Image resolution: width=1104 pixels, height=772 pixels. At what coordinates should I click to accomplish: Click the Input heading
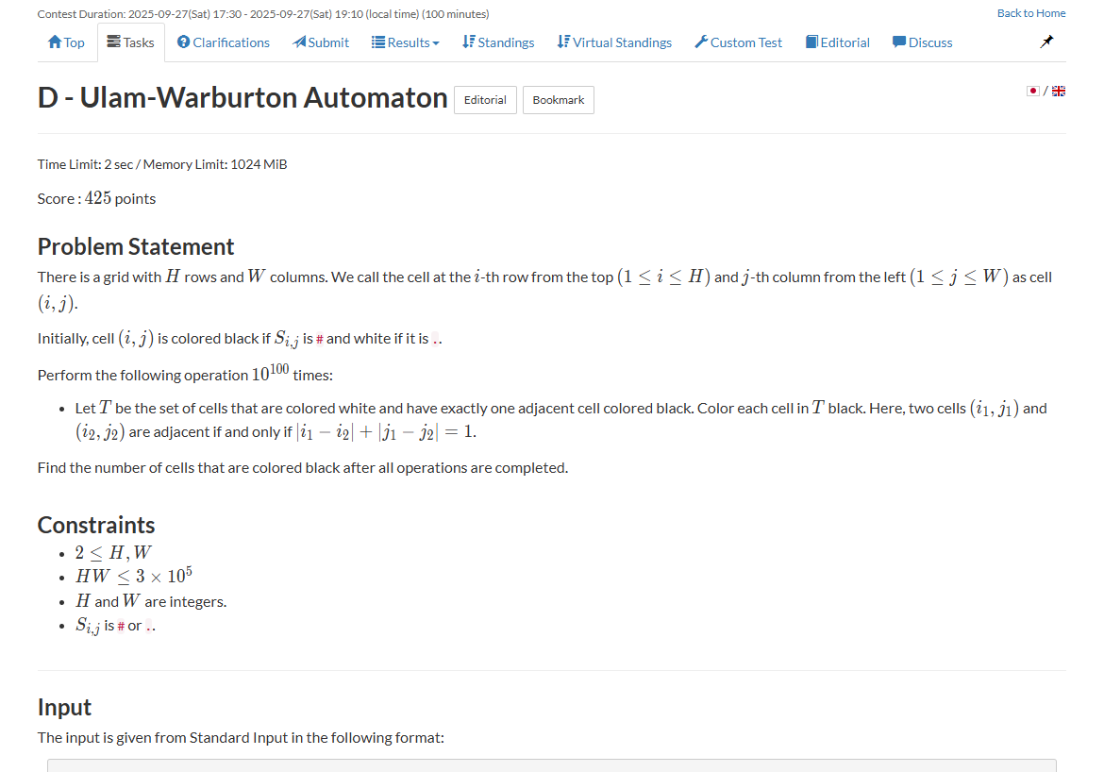(64, 707)
